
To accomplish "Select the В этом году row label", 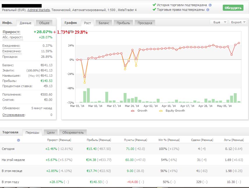I will pyautogui.click(x=10, y=182).
